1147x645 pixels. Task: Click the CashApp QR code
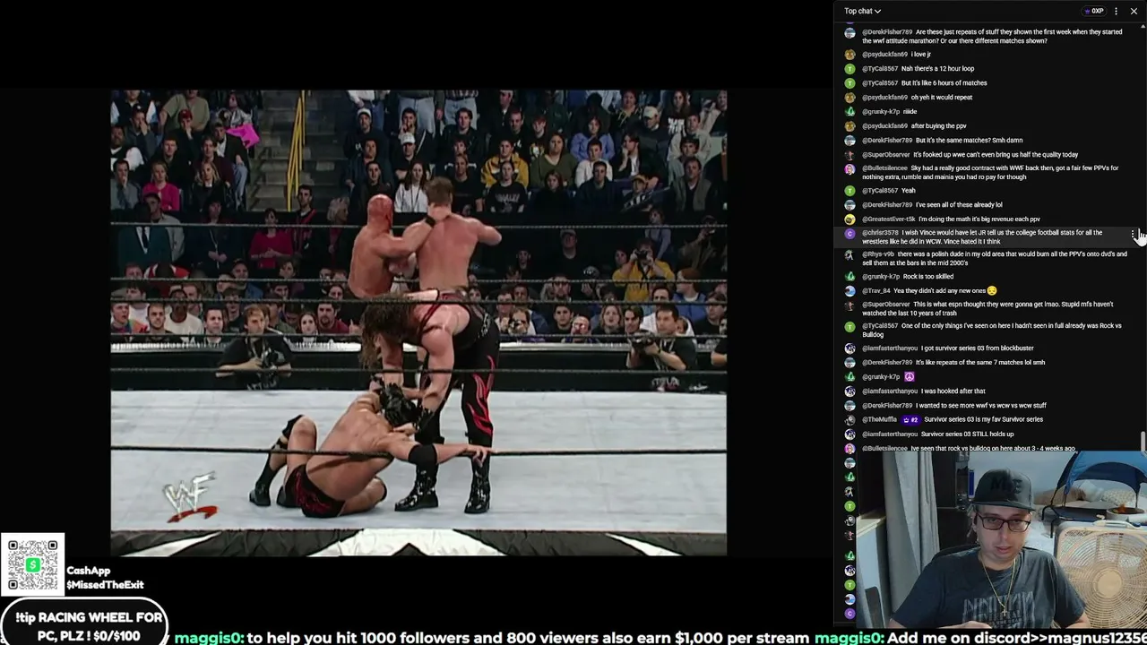33,564
